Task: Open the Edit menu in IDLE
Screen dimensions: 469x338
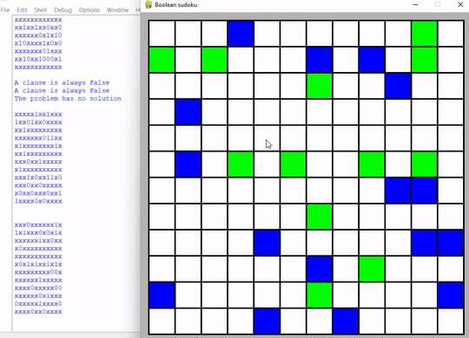Action: tap(22, 10)
